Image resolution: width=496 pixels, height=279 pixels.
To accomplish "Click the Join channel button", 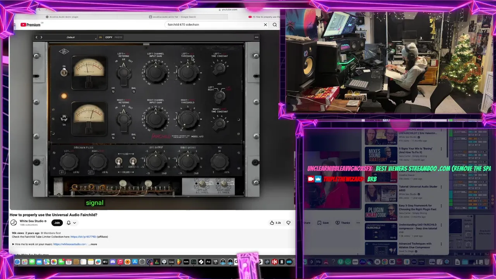I will (x=57, y=223).
